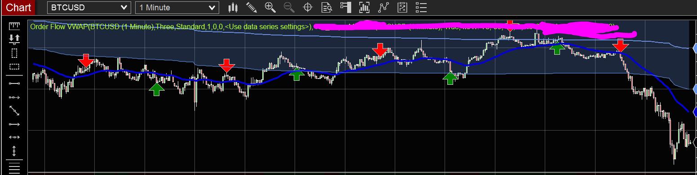
Task: Select the Chart tab
Action: 19,8
